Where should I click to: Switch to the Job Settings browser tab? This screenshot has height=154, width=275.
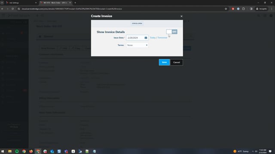[x=21, y=3]
